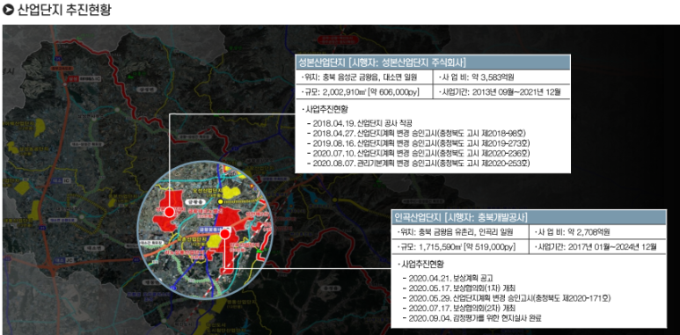
Task: Click 사업비: 약 2,708억원 cell
Action: click(x=597, y=232)
